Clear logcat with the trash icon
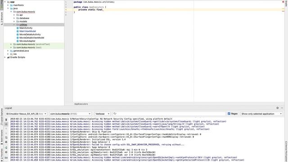This screenshot has width=288, height=162. pyautogui.click(x=6, y=120)
